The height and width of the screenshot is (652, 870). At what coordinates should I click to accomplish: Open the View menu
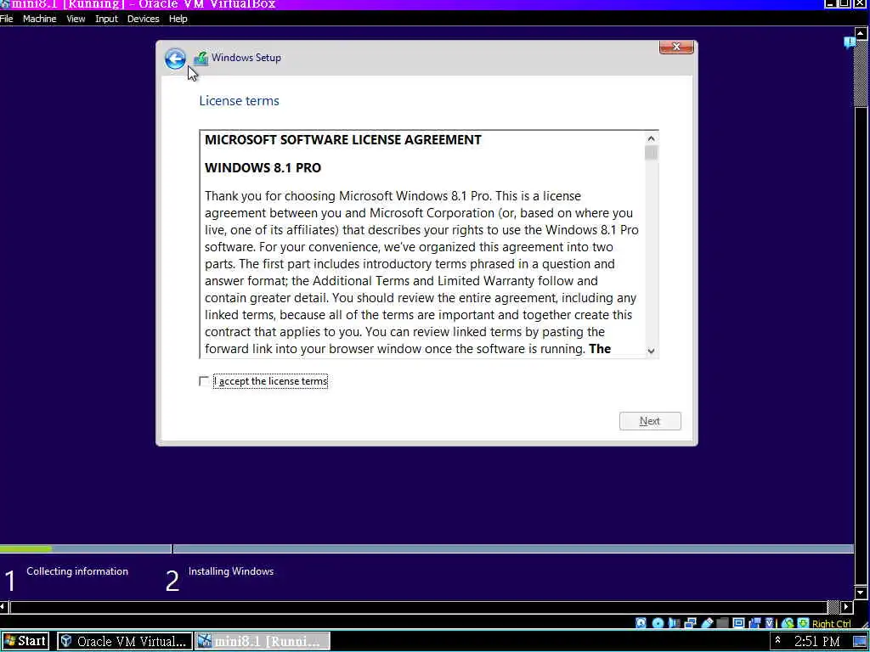tap(76, 19)
